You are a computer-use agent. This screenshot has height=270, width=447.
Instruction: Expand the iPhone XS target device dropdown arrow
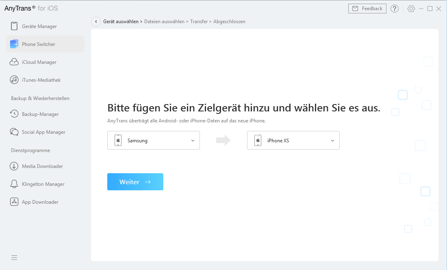(x=332, y=141)
